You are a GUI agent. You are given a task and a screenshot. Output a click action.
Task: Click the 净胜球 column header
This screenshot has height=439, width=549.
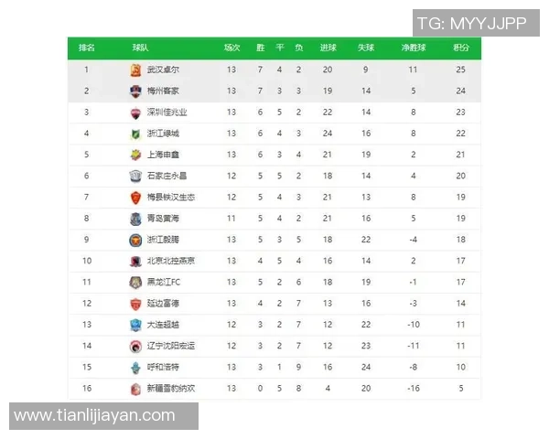coord(413,48)
